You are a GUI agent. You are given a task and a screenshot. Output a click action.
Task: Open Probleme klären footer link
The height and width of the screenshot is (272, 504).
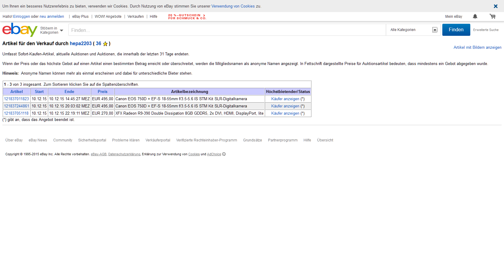click(126, 140)
